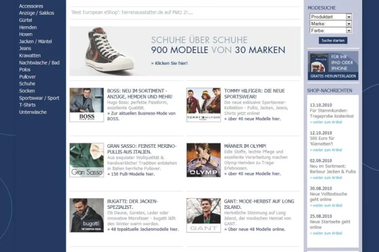
Task: Open the Gran Sasso brand thumbnail
Action: (x=87, y=160)
